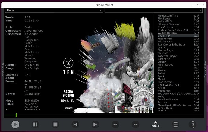
Task: Open the blocks dropdown
Action: click(x=54, y=10)
